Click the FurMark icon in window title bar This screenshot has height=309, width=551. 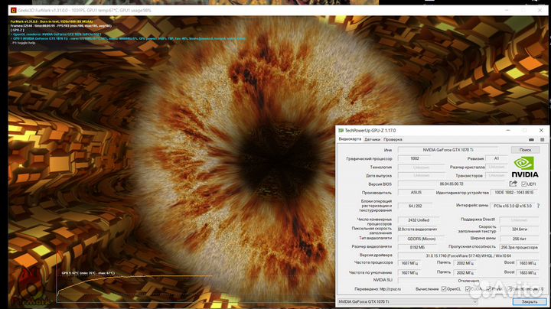[x=13, y=10]
